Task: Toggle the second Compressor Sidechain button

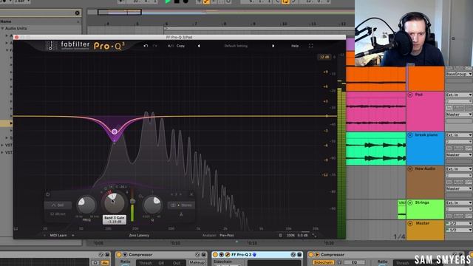Action: [x=323, y=263]
